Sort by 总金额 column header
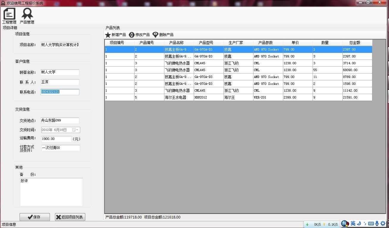 [x=357, y=43]
